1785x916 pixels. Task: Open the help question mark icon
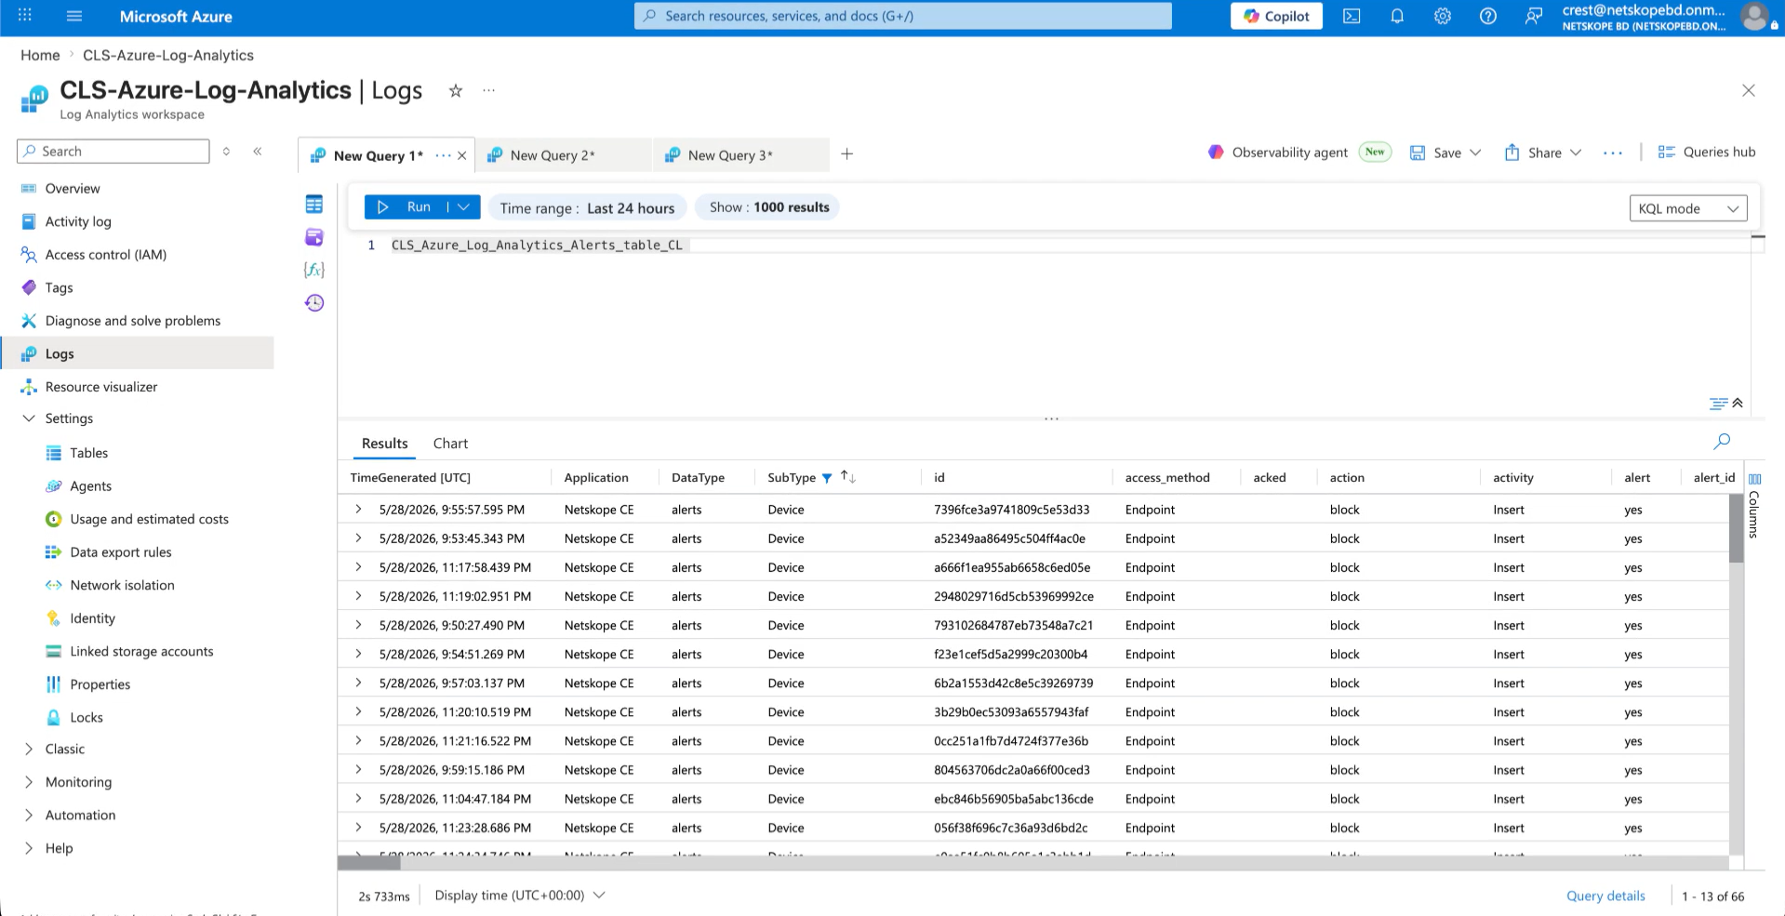[1488, 16]
